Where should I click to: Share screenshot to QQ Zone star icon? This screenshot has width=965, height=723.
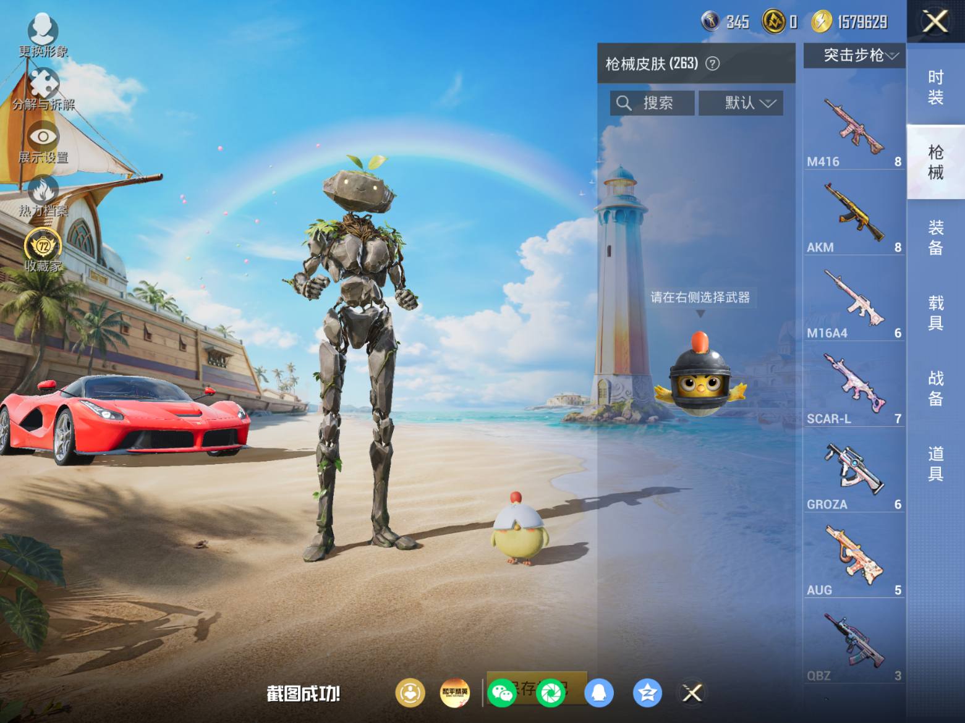click(x=647, y=693)
